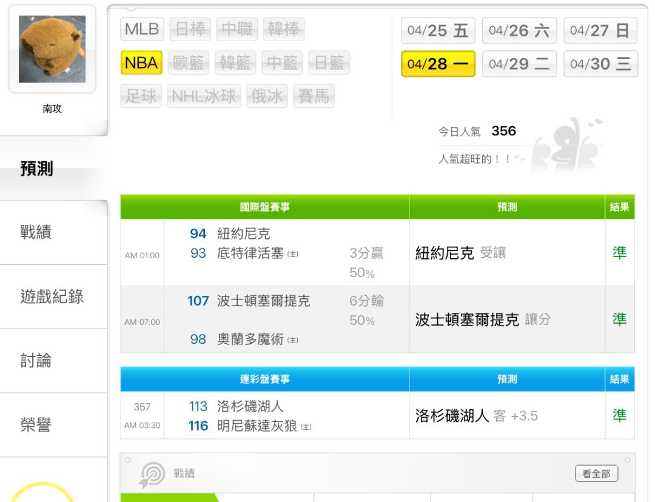The image size is (655, 502).
Task: Switch to date 04/29 二
Action: (519, 64)
